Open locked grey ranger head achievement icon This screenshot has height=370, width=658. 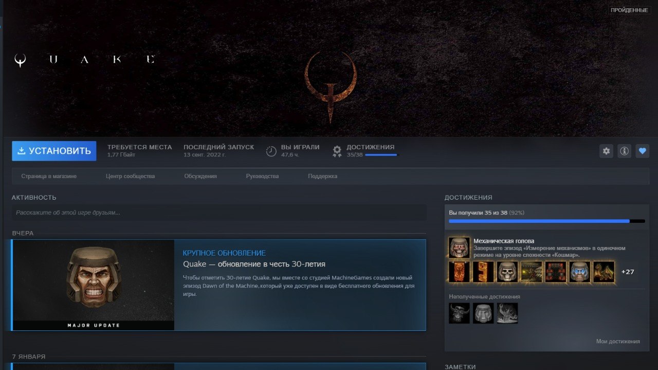pyautogui.click(x=483, y=313)
